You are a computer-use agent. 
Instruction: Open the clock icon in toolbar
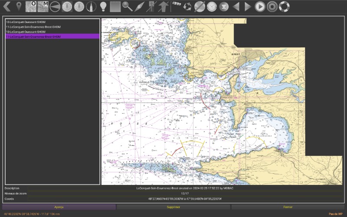pyautogui.click(x=211, y=7)
